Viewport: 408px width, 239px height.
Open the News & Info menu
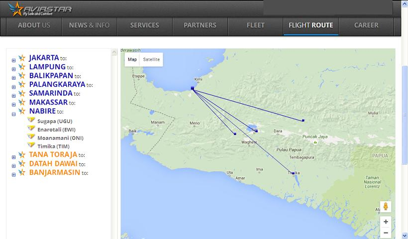pyautogui.click(x=89, y=25)
